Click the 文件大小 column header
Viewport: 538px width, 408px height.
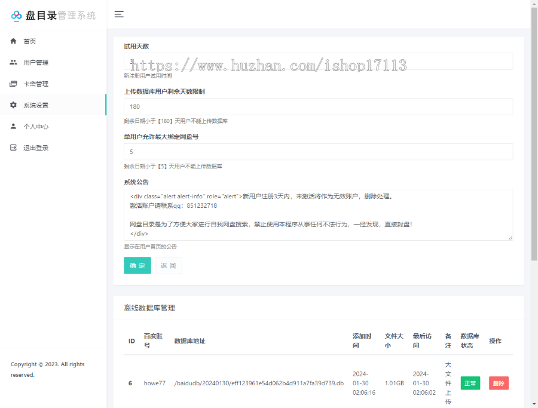click(x=393, y=341)
